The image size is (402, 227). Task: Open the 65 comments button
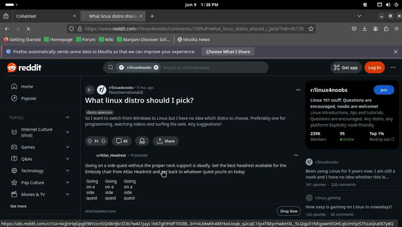pyautogui.click(x=122, y=141)
